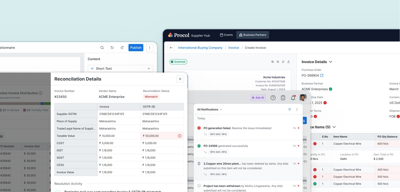Click the In Review legend swatch

tap(0, 110)
